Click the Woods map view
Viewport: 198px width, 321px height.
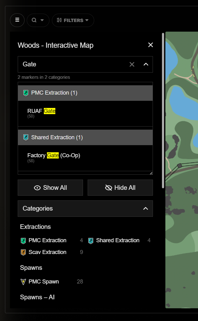pos(182,170)
